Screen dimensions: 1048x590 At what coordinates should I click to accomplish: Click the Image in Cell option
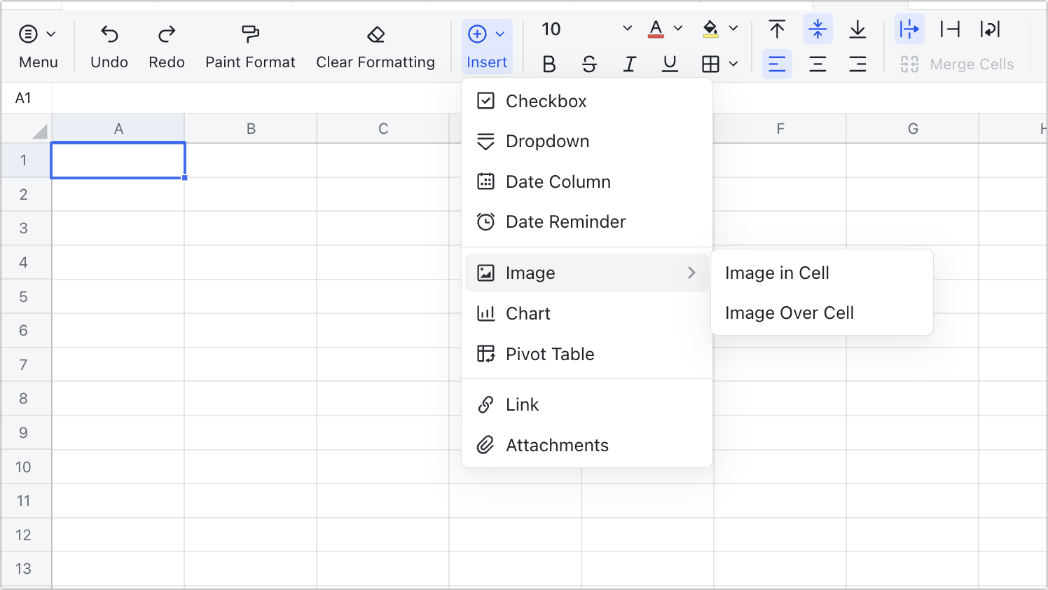click(x=778, y=273)
